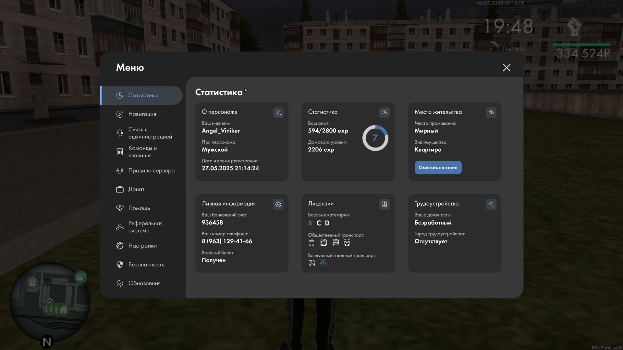Open the Безопасность section
This screenshot has height=350, width=623.
[141, 264]
